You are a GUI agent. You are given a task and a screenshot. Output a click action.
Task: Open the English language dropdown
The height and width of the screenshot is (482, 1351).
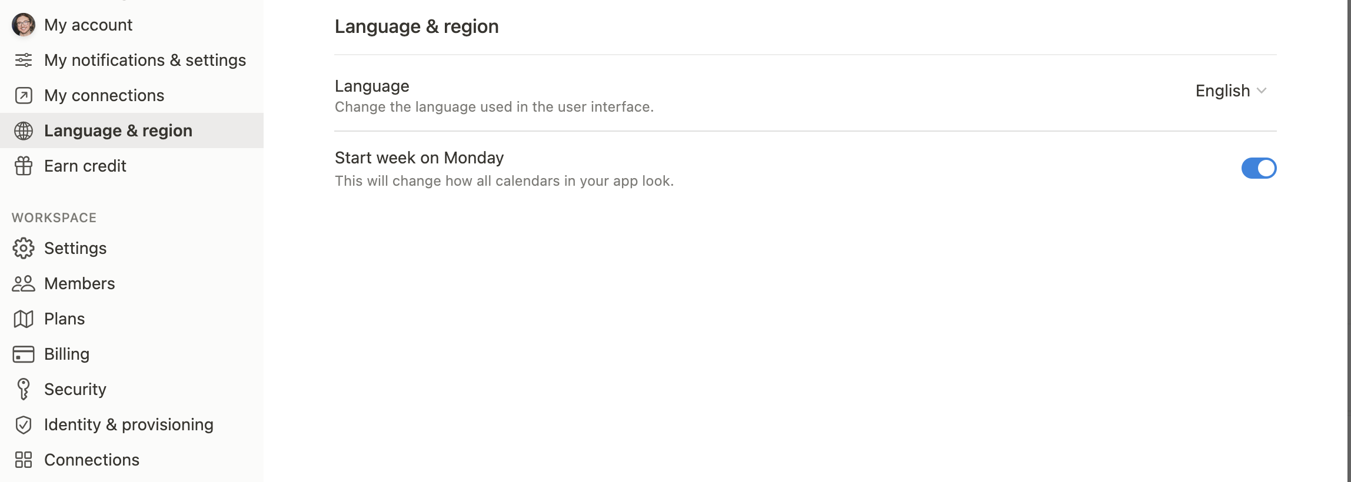1230,91
